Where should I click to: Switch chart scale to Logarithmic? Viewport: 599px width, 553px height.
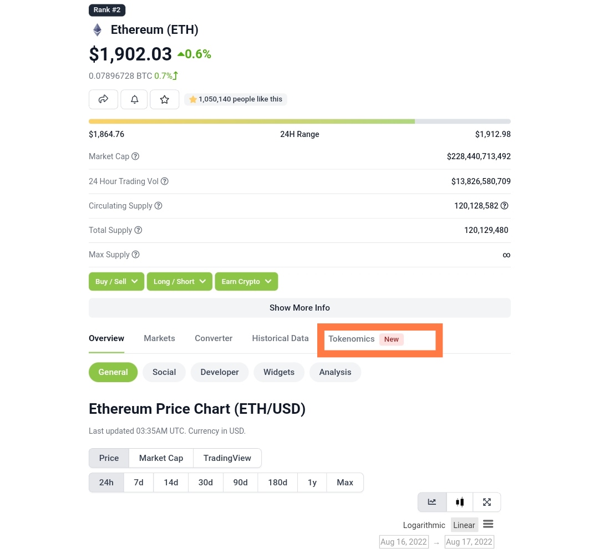click(x=424, y=525)
